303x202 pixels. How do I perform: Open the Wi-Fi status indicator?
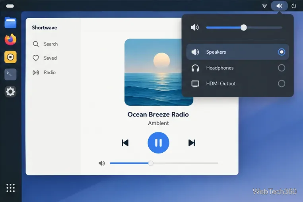264,6
